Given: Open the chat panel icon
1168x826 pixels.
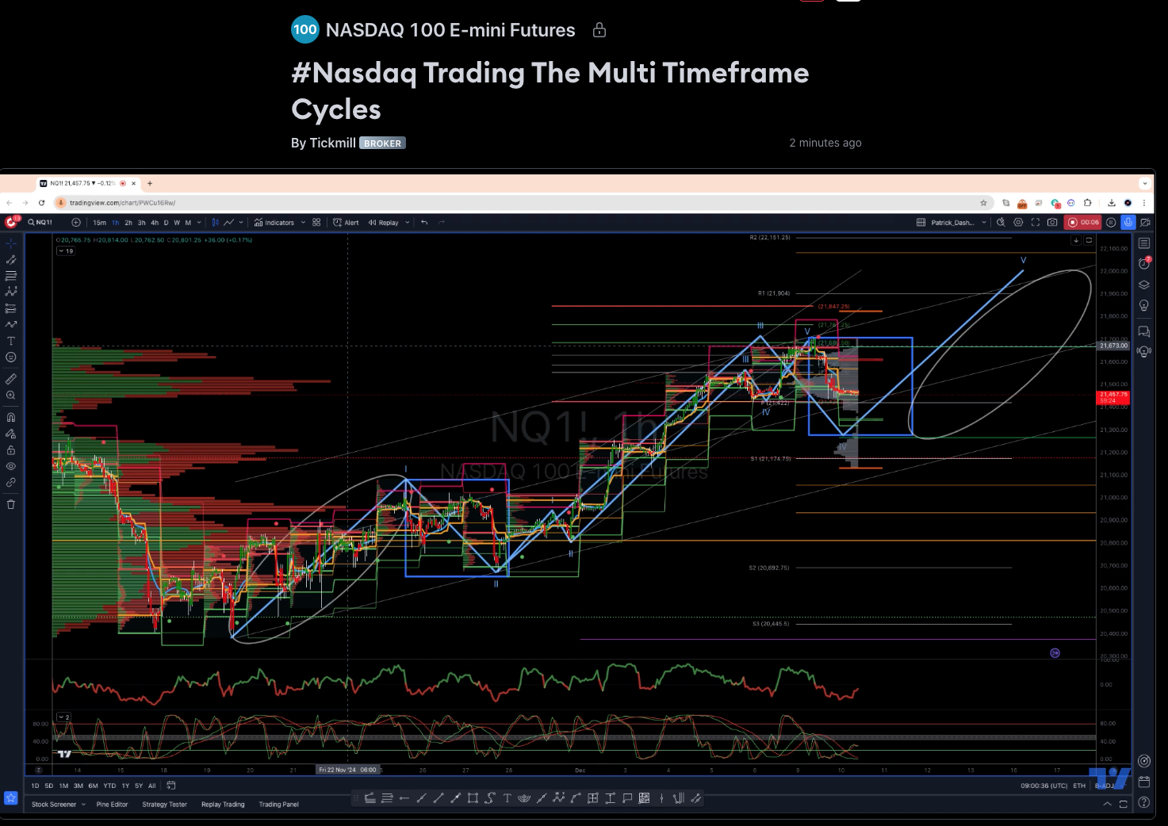Looking at the screenshot, I should [x=1144, y=331].
